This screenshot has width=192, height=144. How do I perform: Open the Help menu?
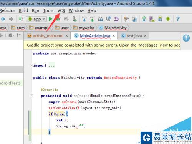pos(92,10)
